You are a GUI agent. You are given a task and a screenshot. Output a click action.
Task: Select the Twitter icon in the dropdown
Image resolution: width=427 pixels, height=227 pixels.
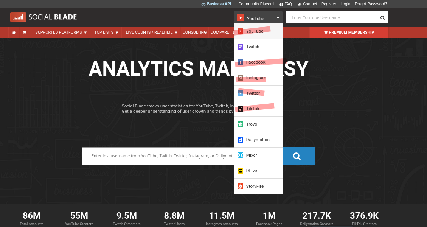pos(240,93)
